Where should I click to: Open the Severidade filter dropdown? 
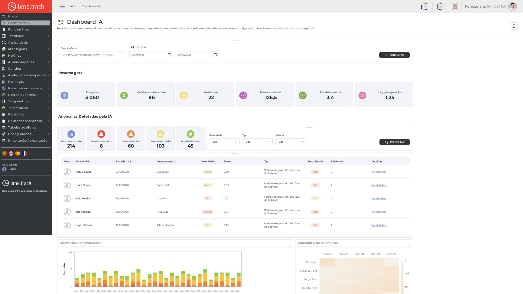point(224,142)
